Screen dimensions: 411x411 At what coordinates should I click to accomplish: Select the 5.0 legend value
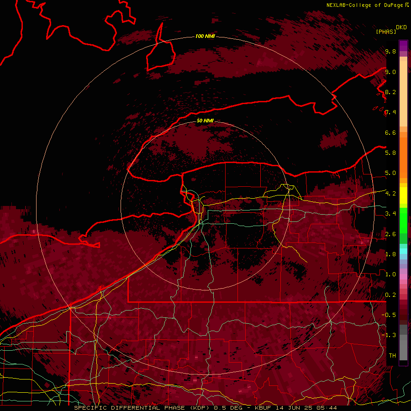click(x=390, y=173)
